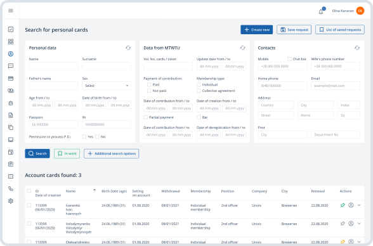373x246 pixels.
Task: Open the tasks checkbox sidebar icon
Action: pos(11,29)
